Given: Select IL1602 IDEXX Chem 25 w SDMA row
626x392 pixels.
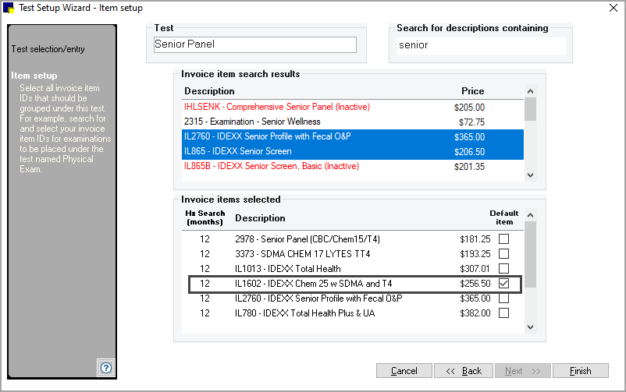Looking at the screenshot, I should click(355, 284).
